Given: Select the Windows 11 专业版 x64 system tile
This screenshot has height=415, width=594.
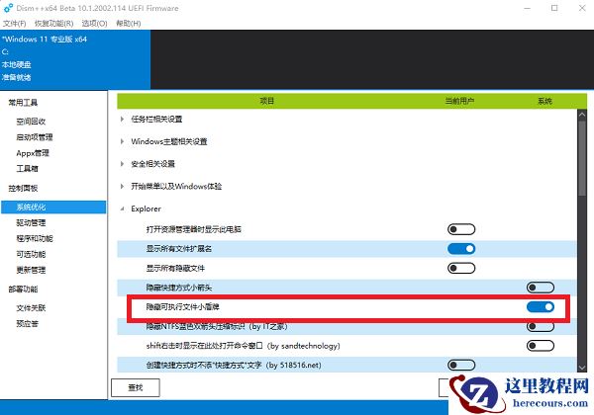Looking at the screenshot, I should (75, 59).
